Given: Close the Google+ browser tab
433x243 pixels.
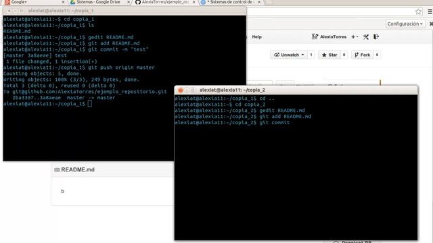Looking at the screenshot, I should click(63, 2).
